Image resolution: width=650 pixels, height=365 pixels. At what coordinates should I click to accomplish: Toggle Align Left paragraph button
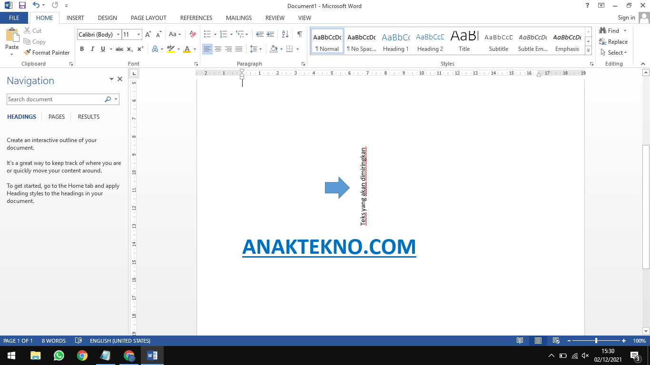(207, 49)
